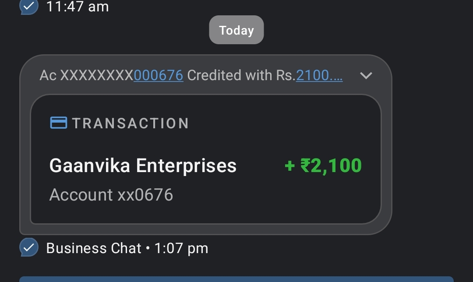Tap the "Credited with Rs." message text
This screenshot has height=282, width=473.
tap(240, 76)
